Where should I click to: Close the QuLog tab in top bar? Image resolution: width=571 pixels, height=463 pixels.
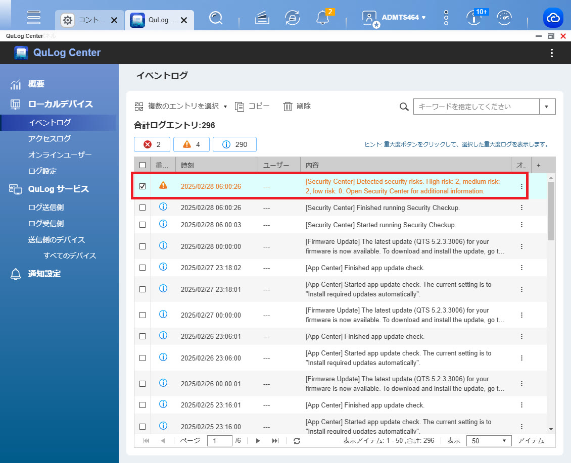[x=184, y=20]
